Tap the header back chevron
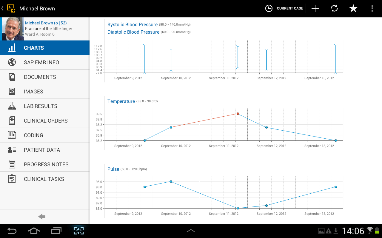This screenshot has width=382, height=238. [x=2, y=8]
